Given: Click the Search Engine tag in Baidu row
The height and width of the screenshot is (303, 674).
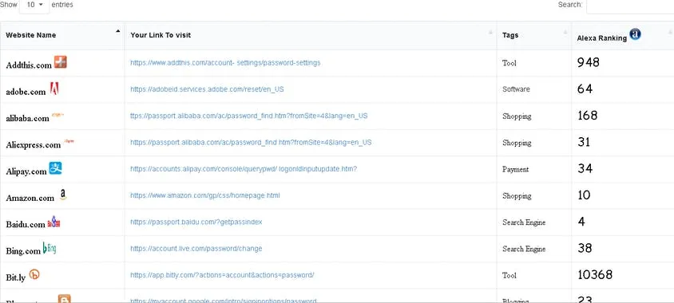Looking at the screenshot, I should point(524,222).
